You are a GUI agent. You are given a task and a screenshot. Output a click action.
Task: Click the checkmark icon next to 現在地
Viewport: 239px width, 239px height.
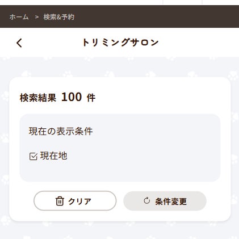(x=33, y=157)
